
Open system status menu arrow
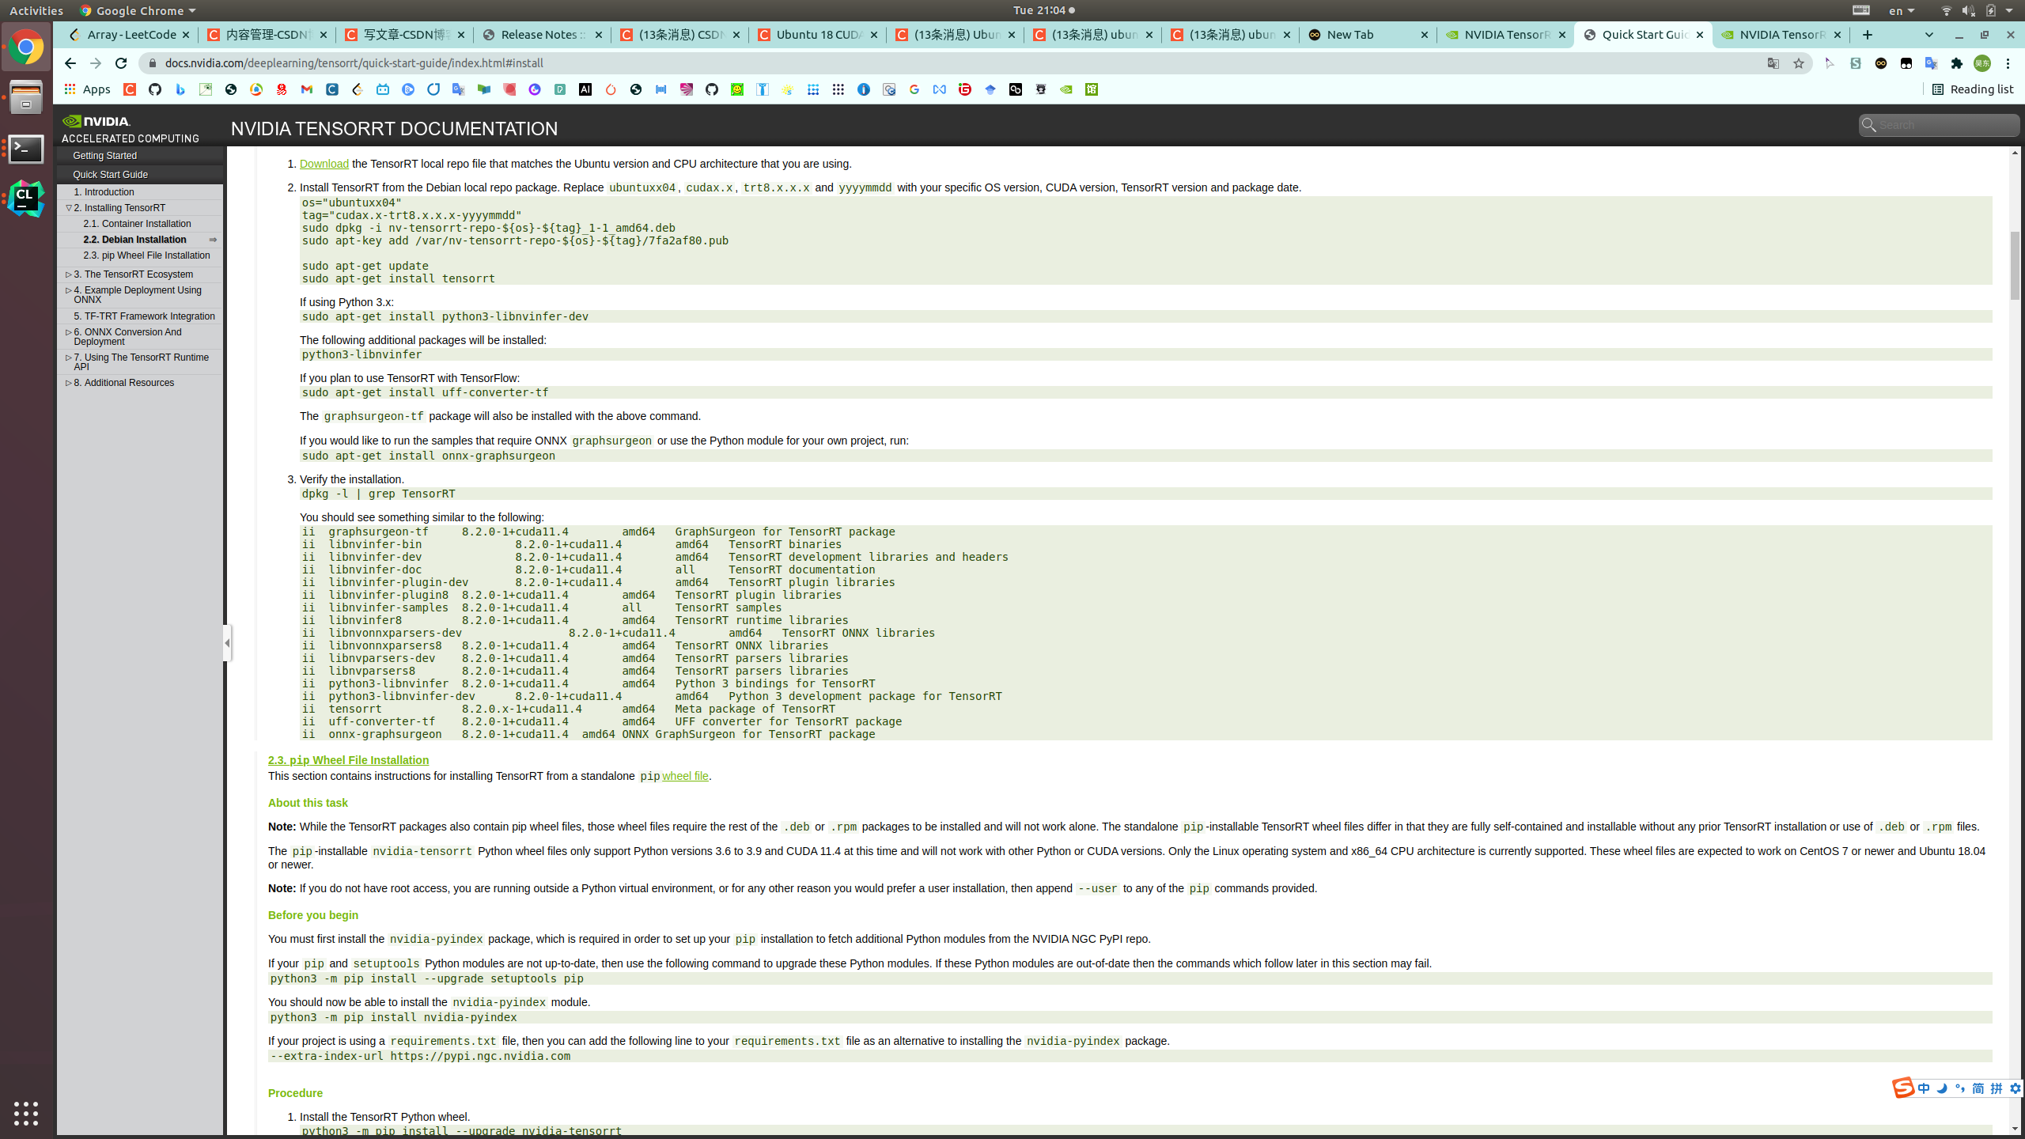click(2009, 10)
